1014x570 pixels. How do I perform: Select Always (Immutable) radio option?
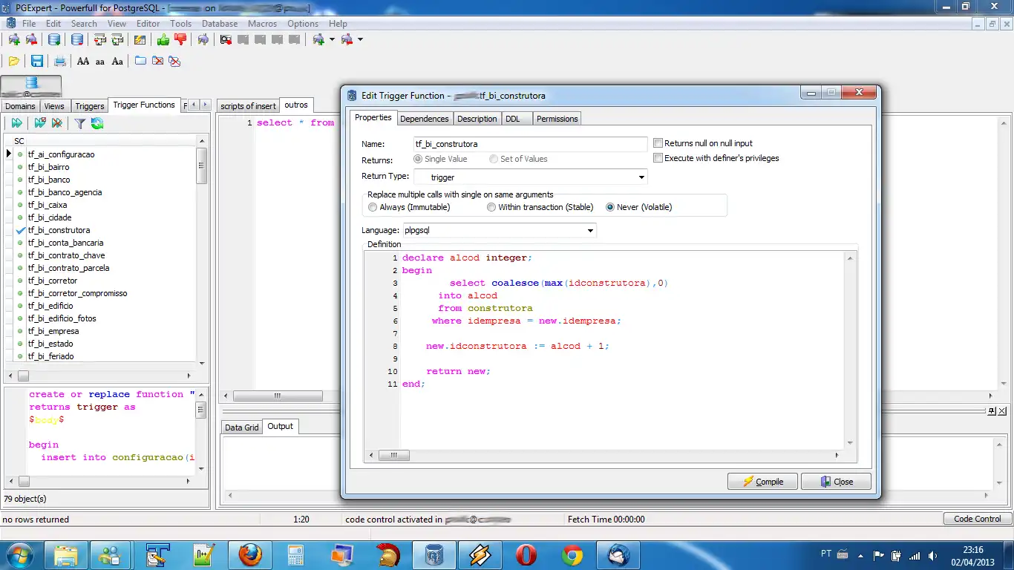373,207
